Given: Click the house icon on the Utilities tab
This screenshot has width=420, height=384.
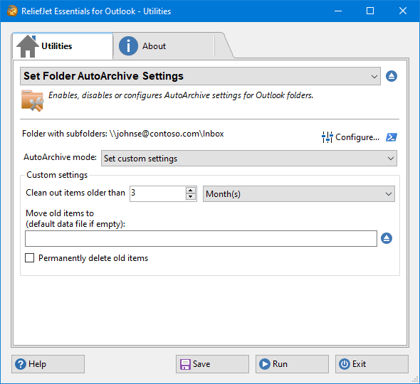Looking at the screenshot, I should (28, 46).
